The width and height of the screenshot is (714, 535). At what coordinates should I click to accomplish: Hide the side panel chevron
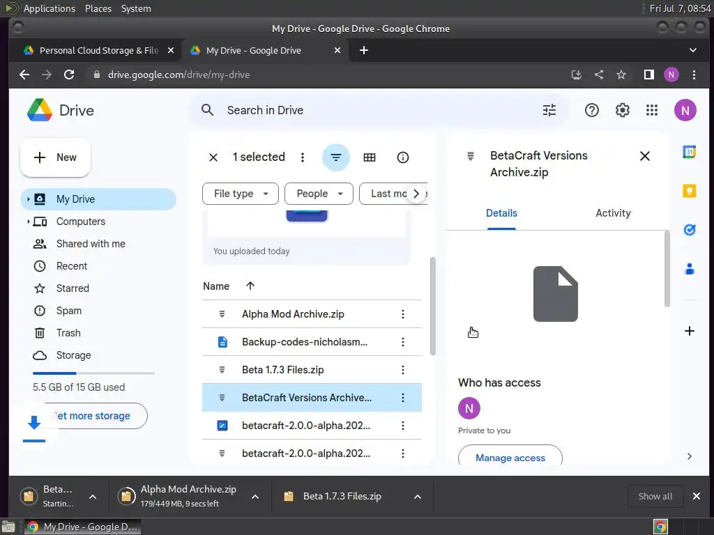pyautogui.click(x=689, y=456)
